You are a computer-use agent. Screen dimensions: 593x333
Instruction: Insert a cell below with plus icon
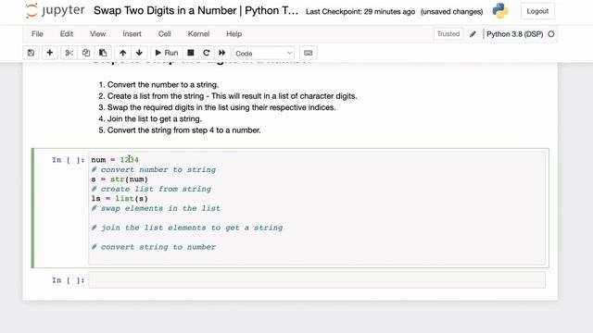pyautogui.click(x=49, y=53)
